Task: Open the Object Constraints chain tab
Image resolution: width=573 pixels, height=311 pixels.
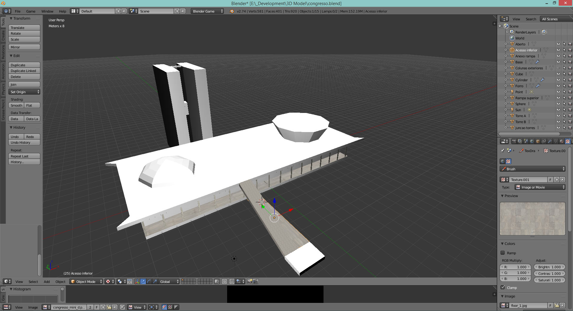Action: click(x=544, y=141)
